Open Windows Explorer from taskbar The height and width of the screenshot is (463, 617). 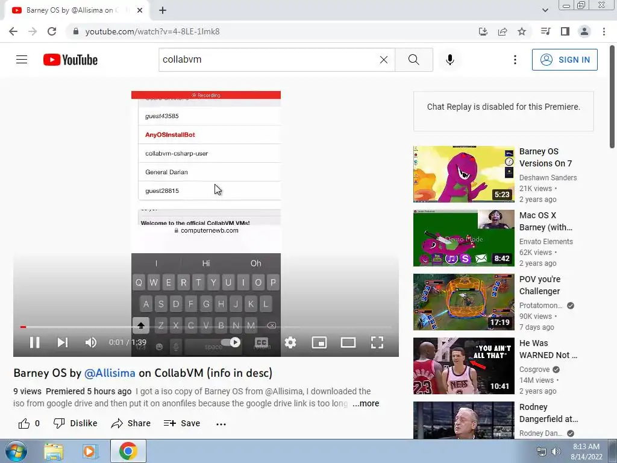(x=54, y=452)
